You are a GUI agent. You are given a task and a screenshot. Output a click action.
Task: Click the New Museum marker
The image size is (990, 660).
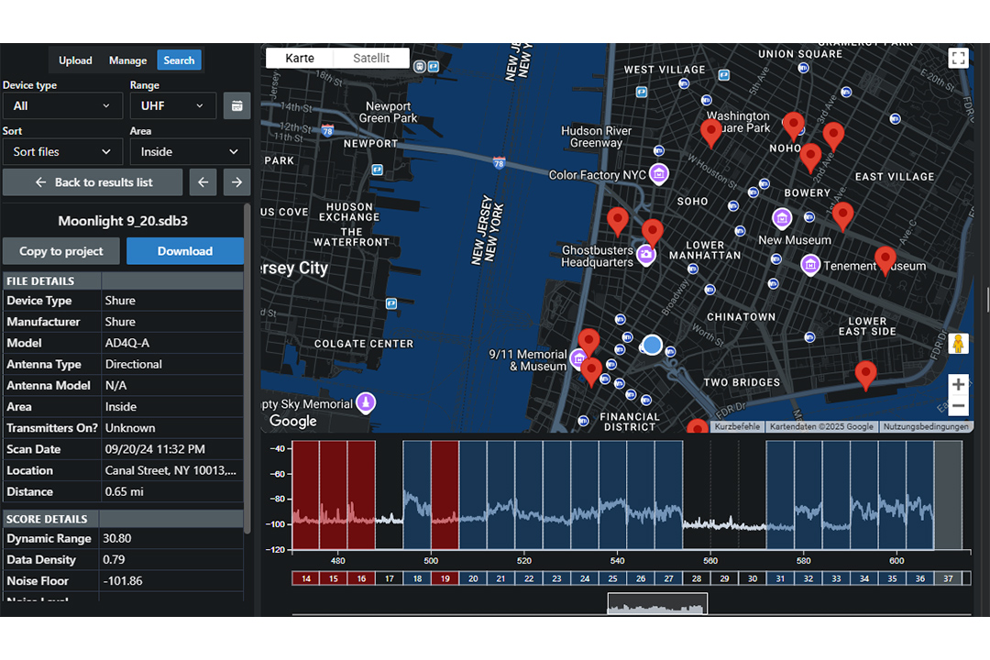click(782, 218)
